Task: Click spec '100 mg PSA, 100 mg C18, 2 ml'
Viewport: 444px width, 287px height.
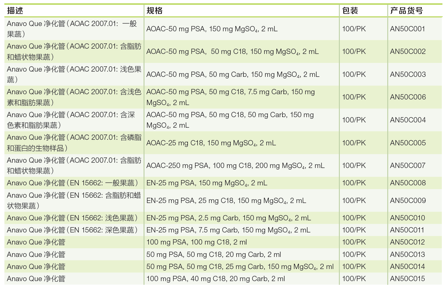Action: point(197,242)
